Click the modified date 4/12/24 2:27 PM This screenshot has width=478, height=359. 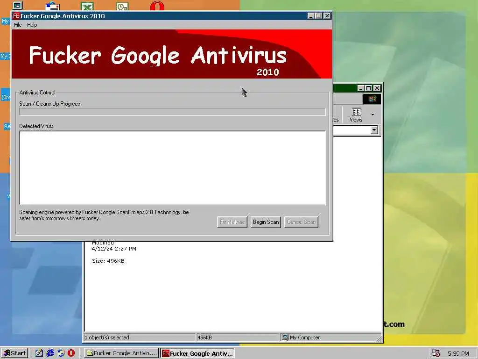click(114, 249)
